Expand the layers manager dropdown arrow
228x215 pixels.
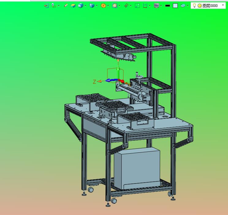tap(188, 6)
